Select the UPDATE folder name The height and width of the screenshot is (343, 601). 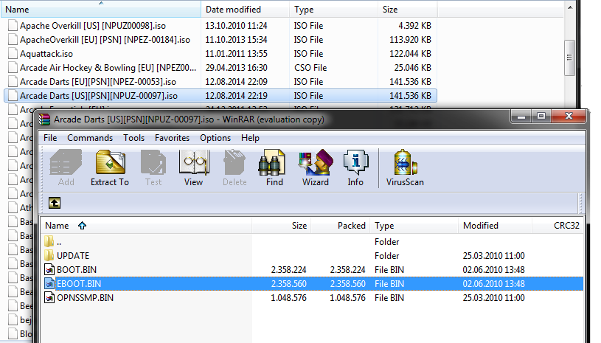[73, 256]
